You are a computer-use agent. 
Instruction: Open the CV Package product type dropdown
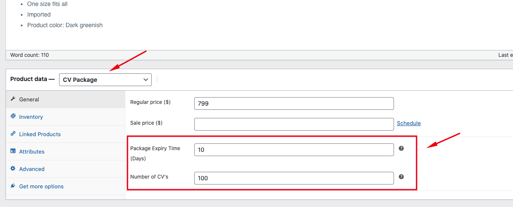tap(105, 80)
